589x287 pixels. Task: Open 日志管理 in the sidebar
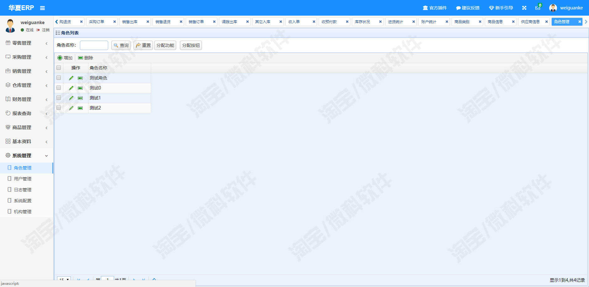(27, 190)
